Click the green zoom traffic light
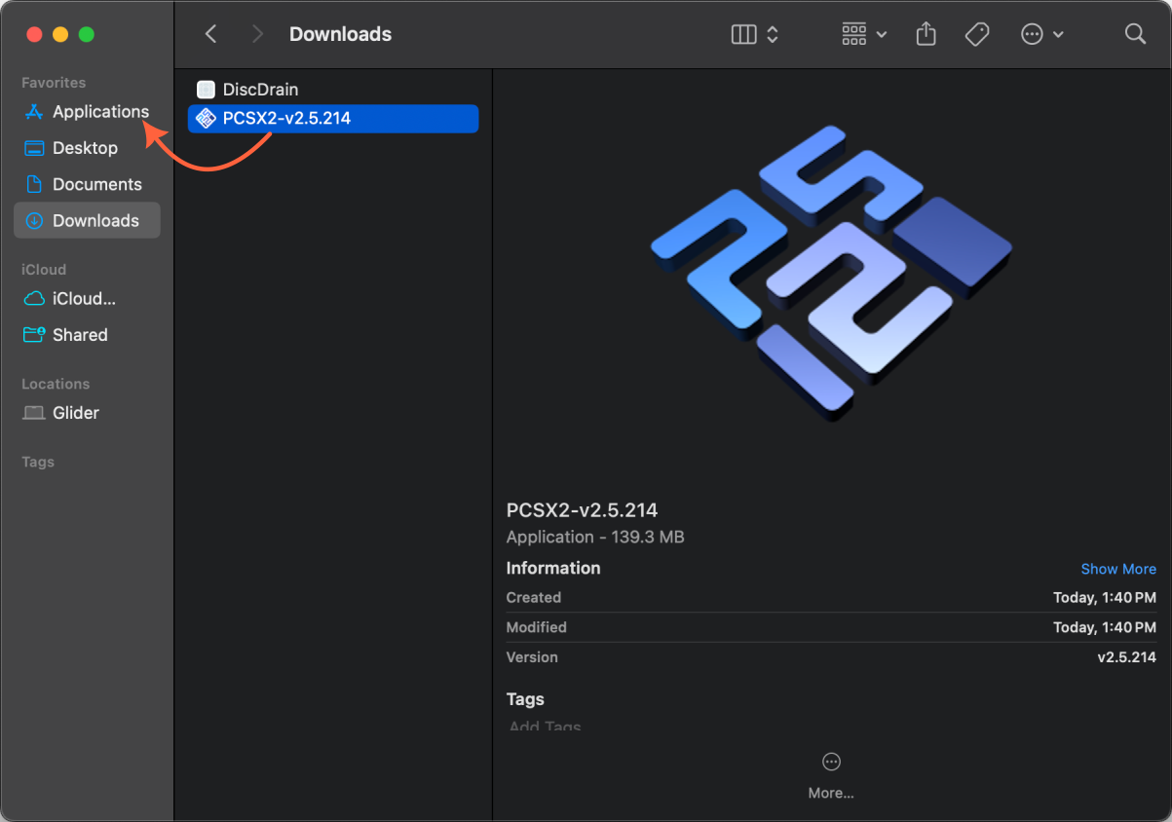Screen dimensions: 1172x822 (86, 33)
